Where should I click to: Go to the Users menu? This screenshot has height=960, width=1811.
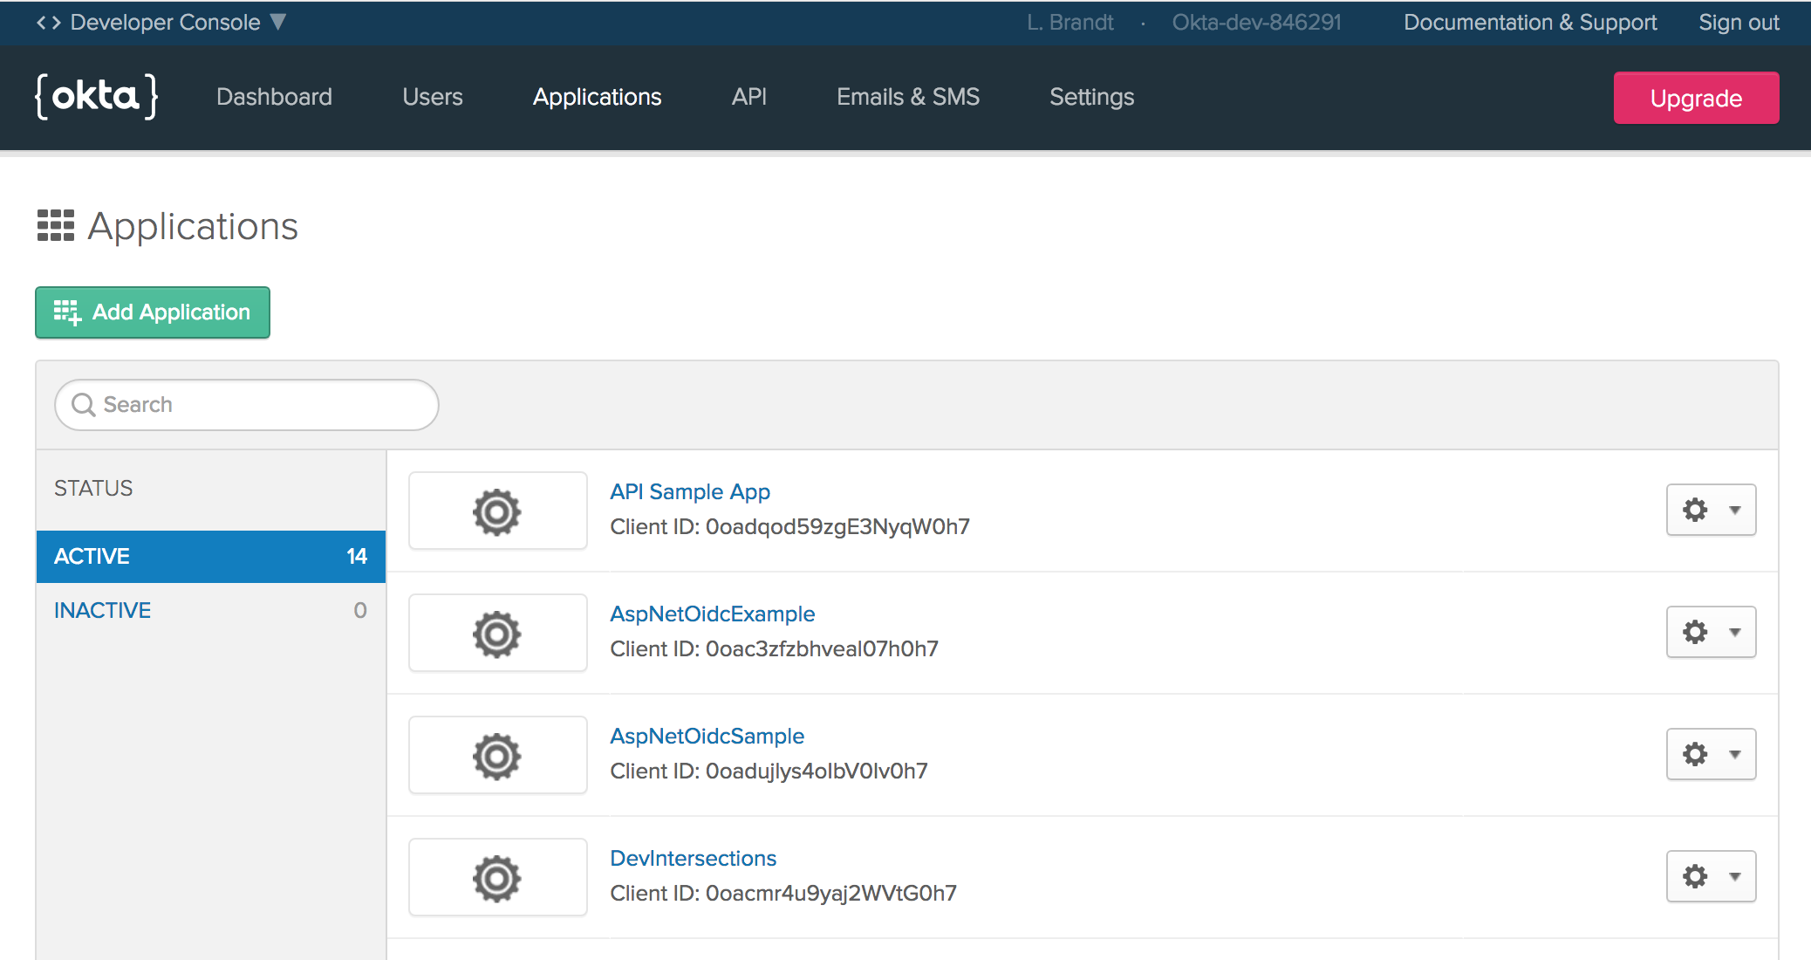(433, 97)
